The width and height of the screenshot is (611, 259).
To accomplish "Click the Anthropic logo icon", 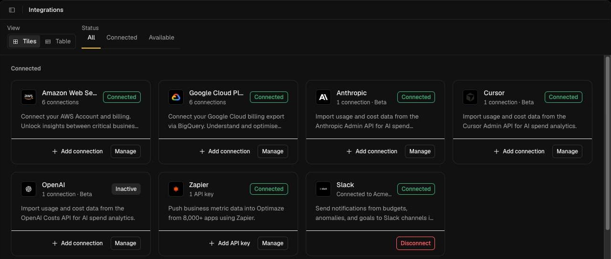I will click(323, 97).
